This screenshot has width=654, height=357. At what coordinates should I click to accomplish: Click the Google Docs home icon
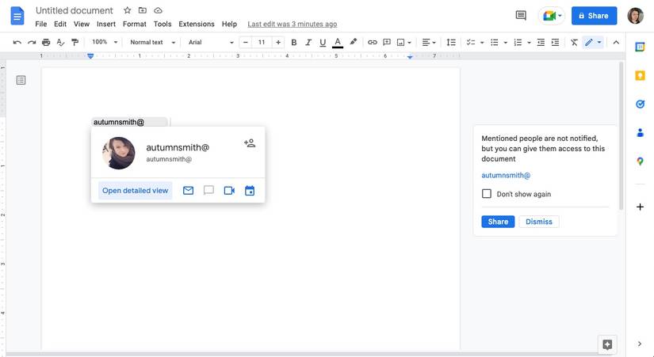click(17, 17)
